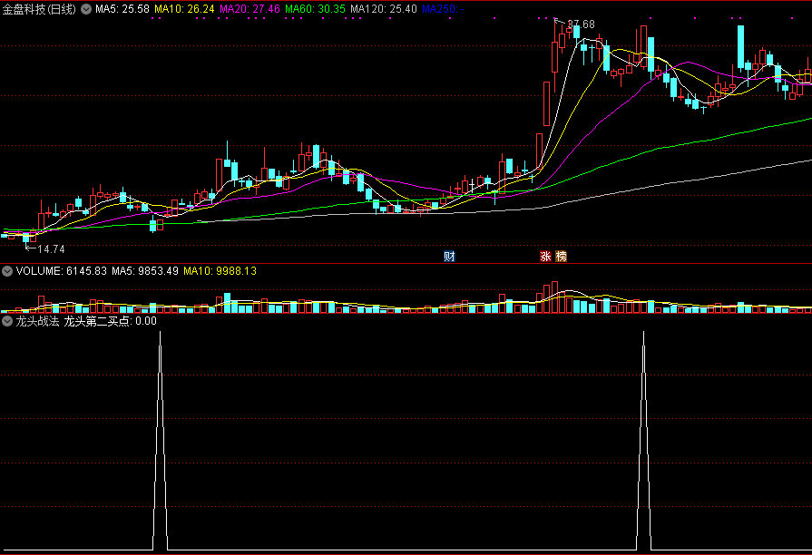Click the 龙头战法 indicator name

tap(37, 321)
